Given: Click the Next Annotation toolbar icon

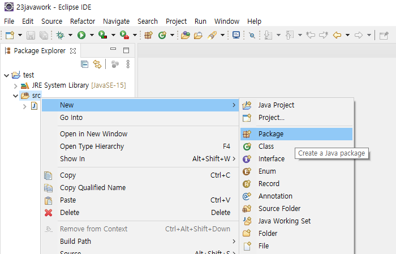Looking at the screenshot, I should coord(268,35).
